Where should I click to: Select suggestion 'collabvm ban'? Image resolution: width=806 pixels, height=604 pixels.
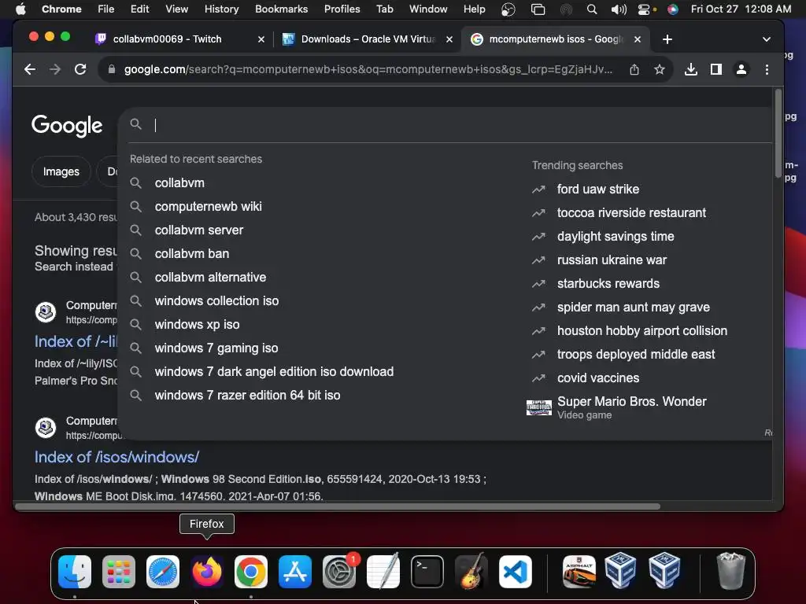point(192,254)
